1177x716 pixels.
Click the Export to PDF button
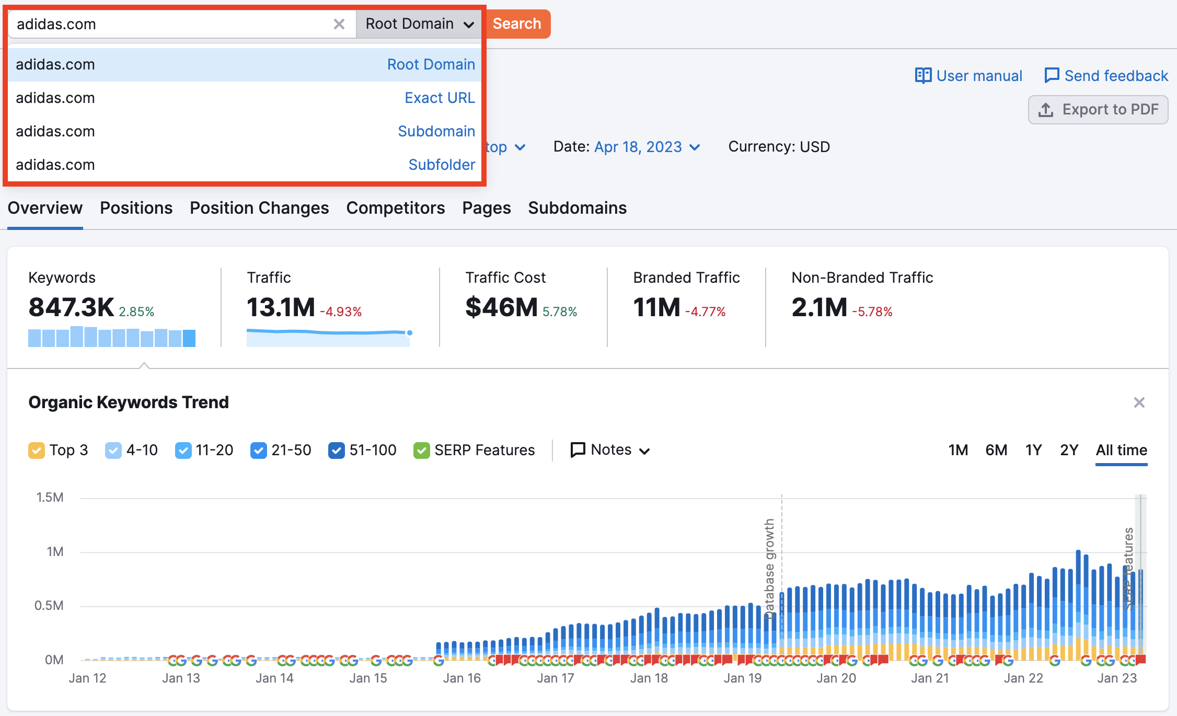[x=1098, y=110]
